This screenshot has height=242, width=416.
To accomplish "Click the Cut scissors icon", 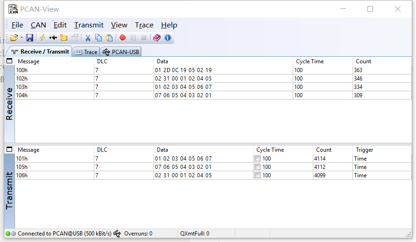I will tap(88, 38).
